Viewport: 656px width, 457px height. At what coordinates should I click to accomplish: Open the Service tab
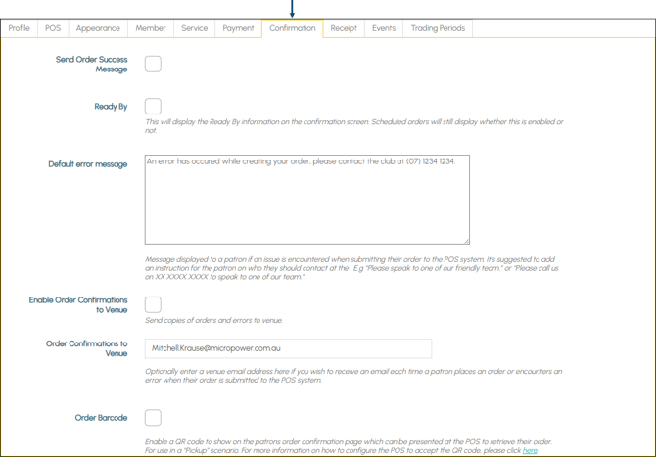coord(194,28)
